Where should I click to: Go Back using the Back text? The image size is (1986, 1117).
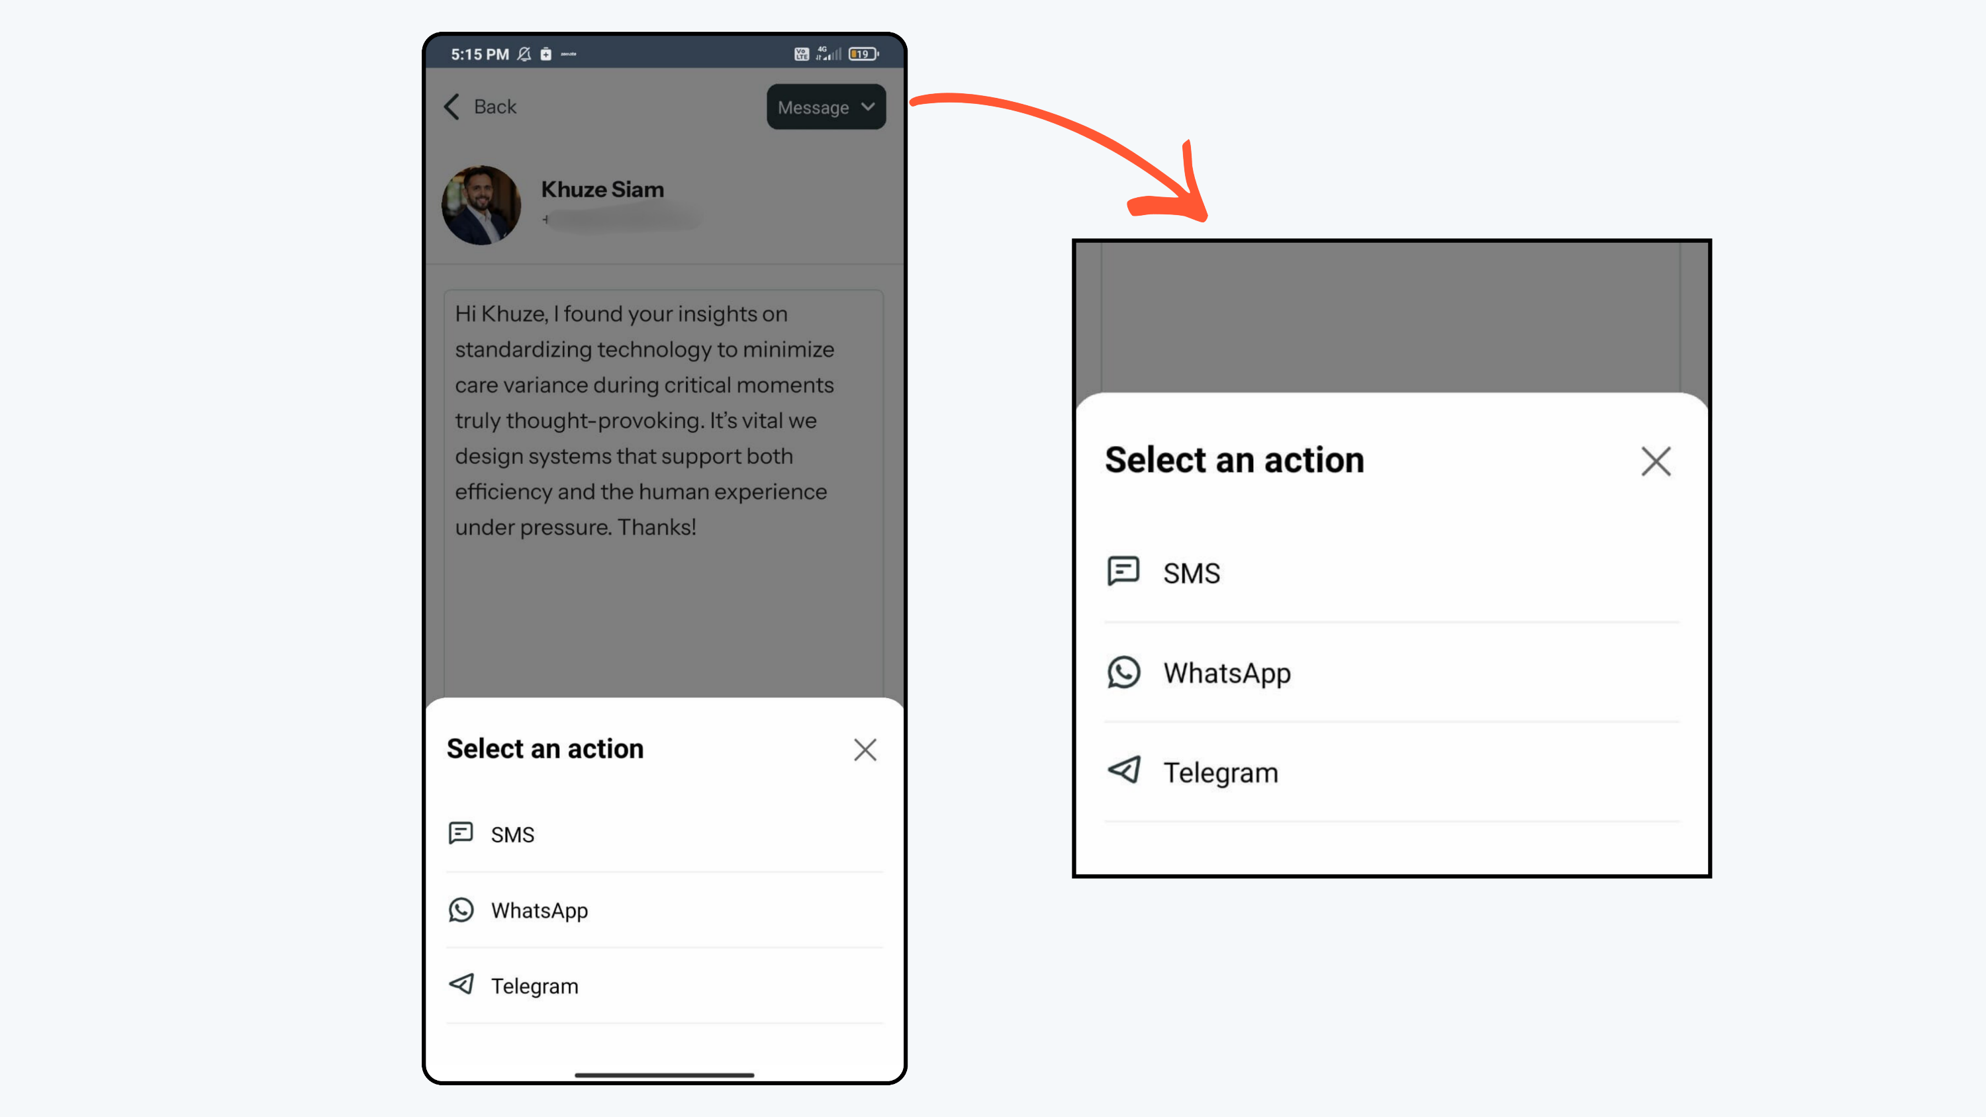(x=495, y=107)
